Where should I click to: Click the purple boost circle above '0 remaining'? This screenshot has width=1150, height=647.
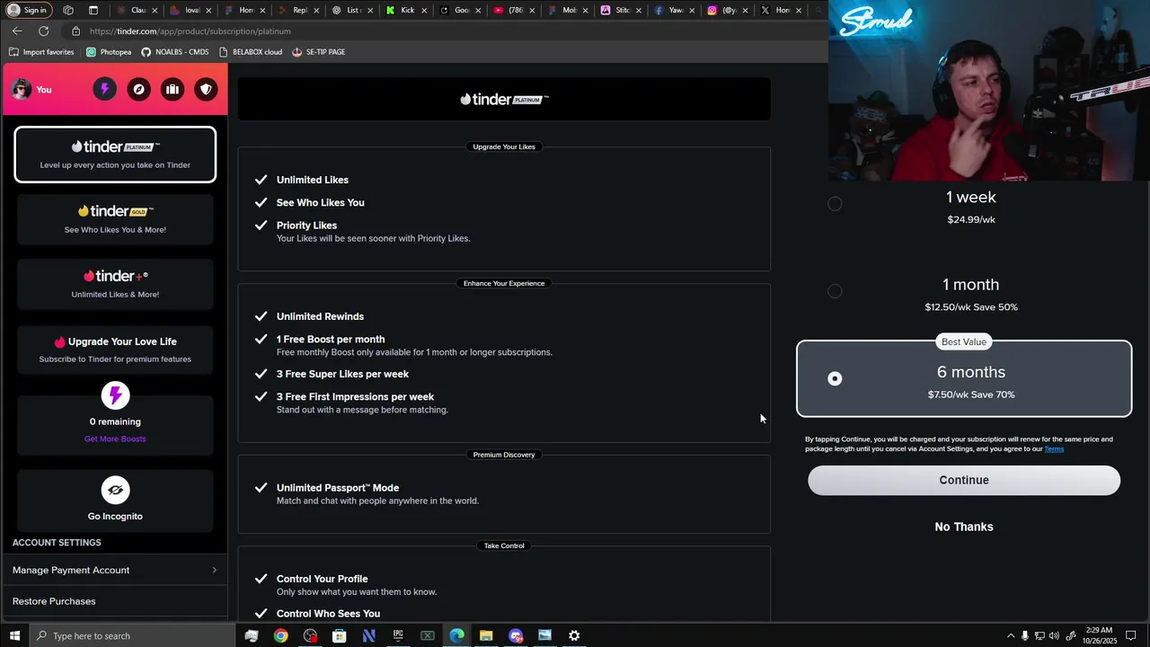click(x=115, y=395)
